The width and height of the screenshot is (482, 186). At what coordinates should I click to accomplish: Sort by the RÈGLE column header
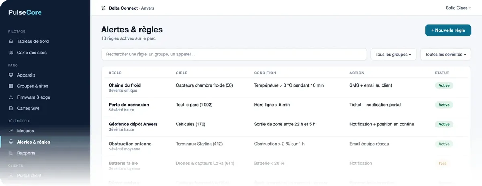pyautogui.click(x=115, y=73)
